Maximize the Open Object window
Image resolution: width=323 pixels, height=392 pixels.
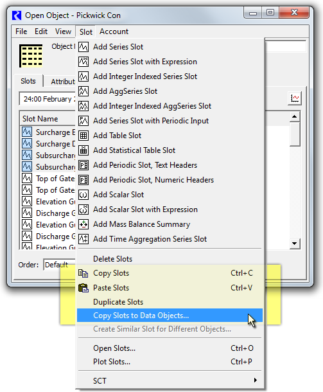tap(270, 12)
